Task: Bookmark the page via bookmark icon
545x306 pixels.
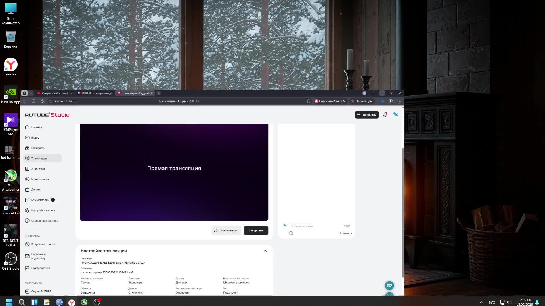Action: tap(309, 101)
